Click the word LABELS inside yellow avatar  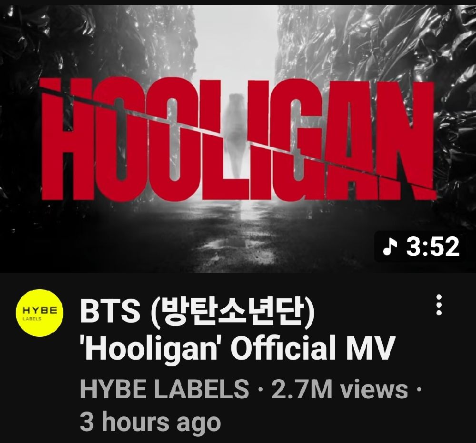(32, 319)
